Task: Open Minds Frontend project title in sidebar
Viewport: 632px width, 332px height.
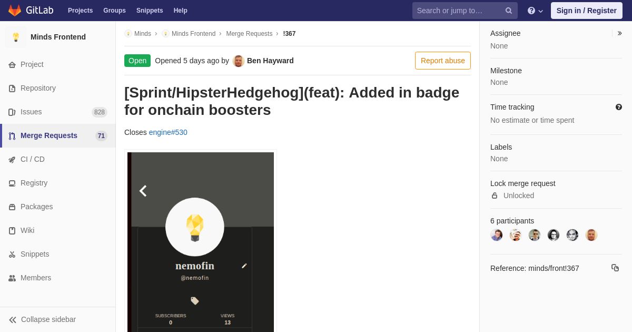Action: (58, 37)
